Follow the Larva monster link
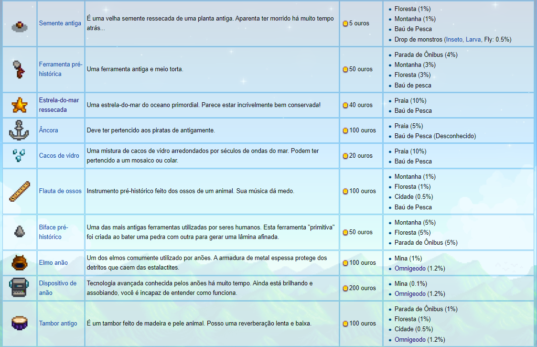The width and height of the screenshot is (537, 347). 473,40
